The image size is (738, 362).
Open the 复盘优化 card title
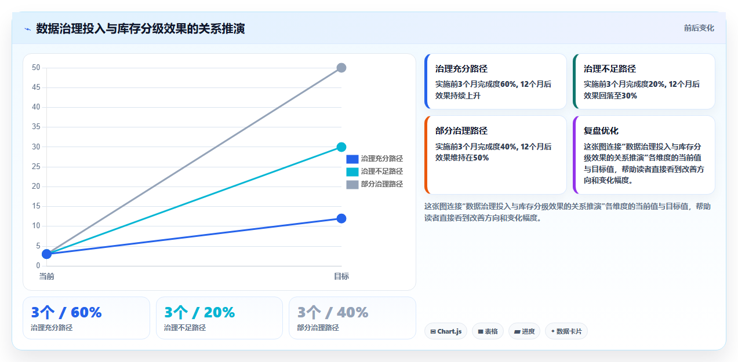pyautogui.click(x=601, y=131)
